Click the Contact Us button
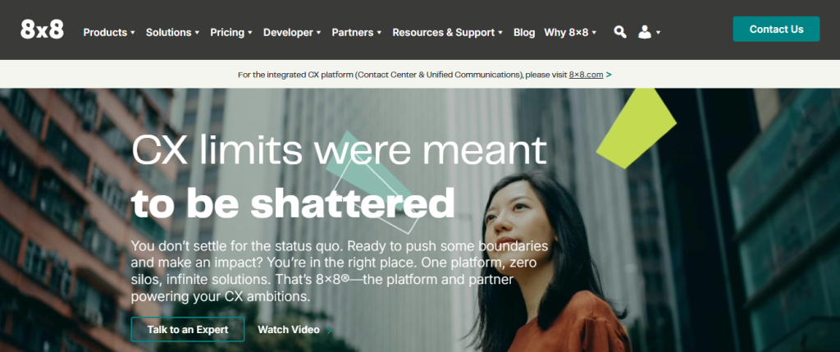Screen dimensions: 840x352 776,29
